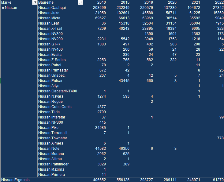The height and width of the screenshot is (182, 224).
Task: Select the Nissan Ariya row label
Action: 49,86
